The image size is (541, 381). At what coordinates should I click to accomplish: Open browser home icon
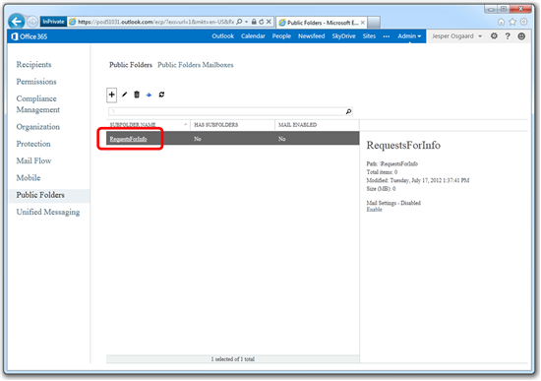tap(501, 22)
